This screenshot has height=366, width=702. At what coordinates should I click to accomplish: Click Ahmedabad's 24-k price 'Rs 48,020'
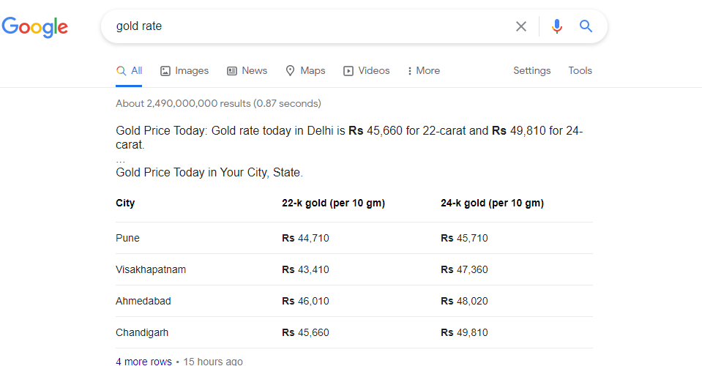[464, 301]
